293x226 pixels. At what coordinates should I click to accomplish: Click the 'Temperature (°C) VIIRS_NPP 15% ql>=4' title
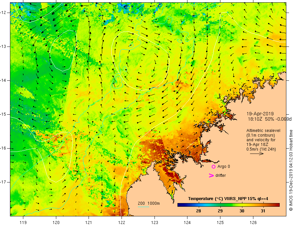click(228, 199)
